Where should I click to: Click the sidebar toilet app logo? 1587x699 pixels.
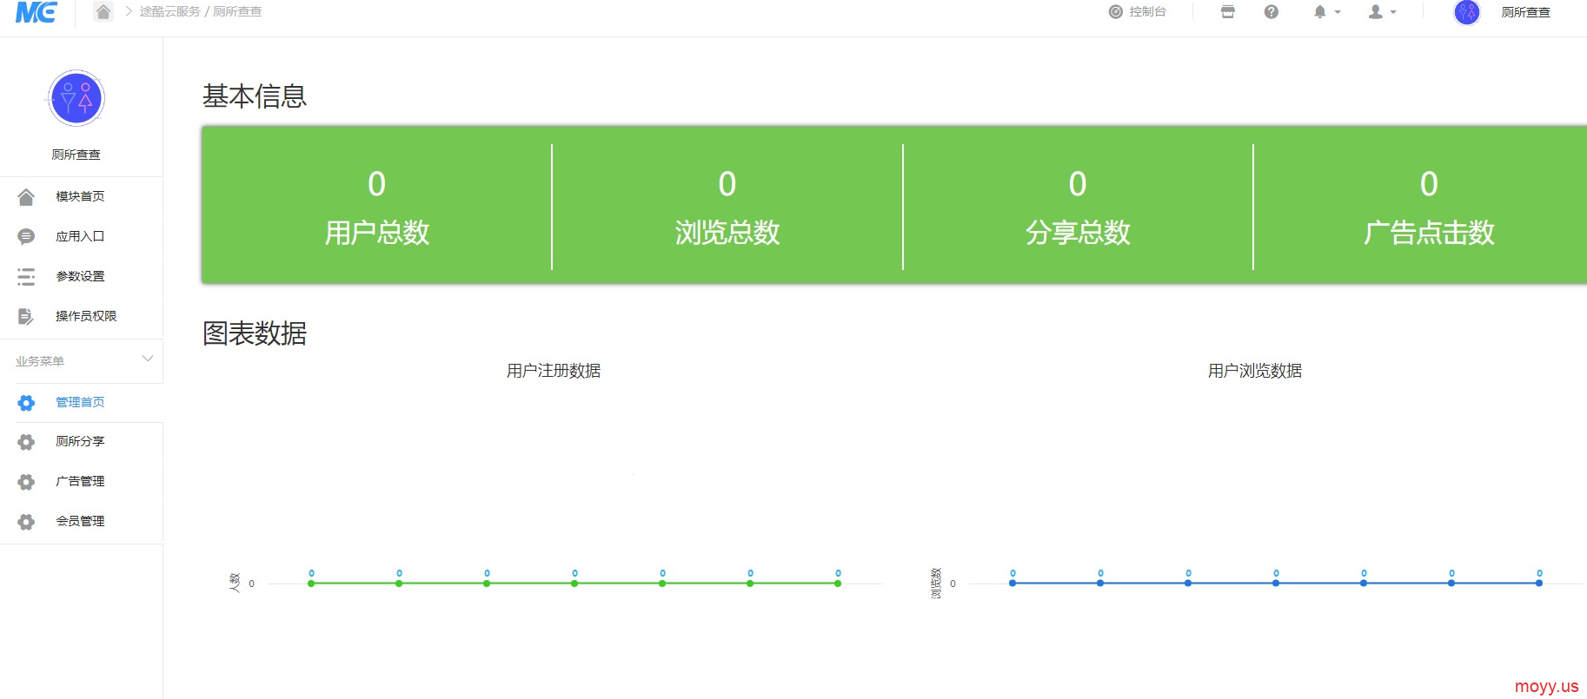click(x=76, y=98)
